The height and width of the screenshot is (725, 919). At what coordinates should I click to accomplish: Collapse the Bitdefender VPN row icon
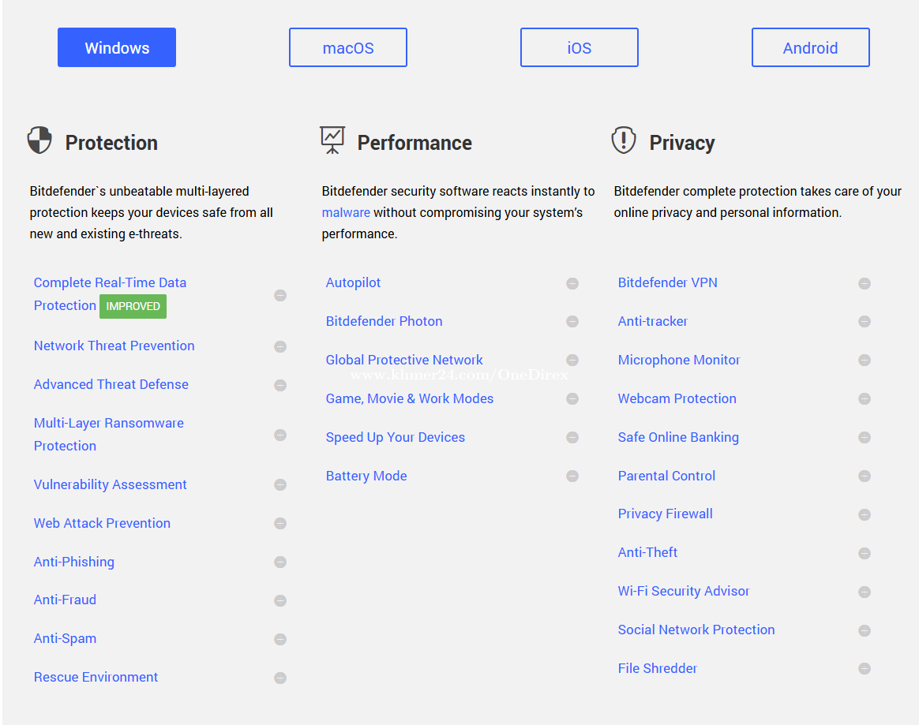tap(865, 283)
